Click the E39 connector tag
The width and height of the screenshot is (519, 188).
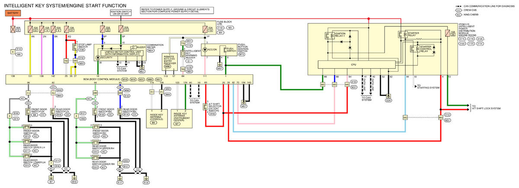81,50
